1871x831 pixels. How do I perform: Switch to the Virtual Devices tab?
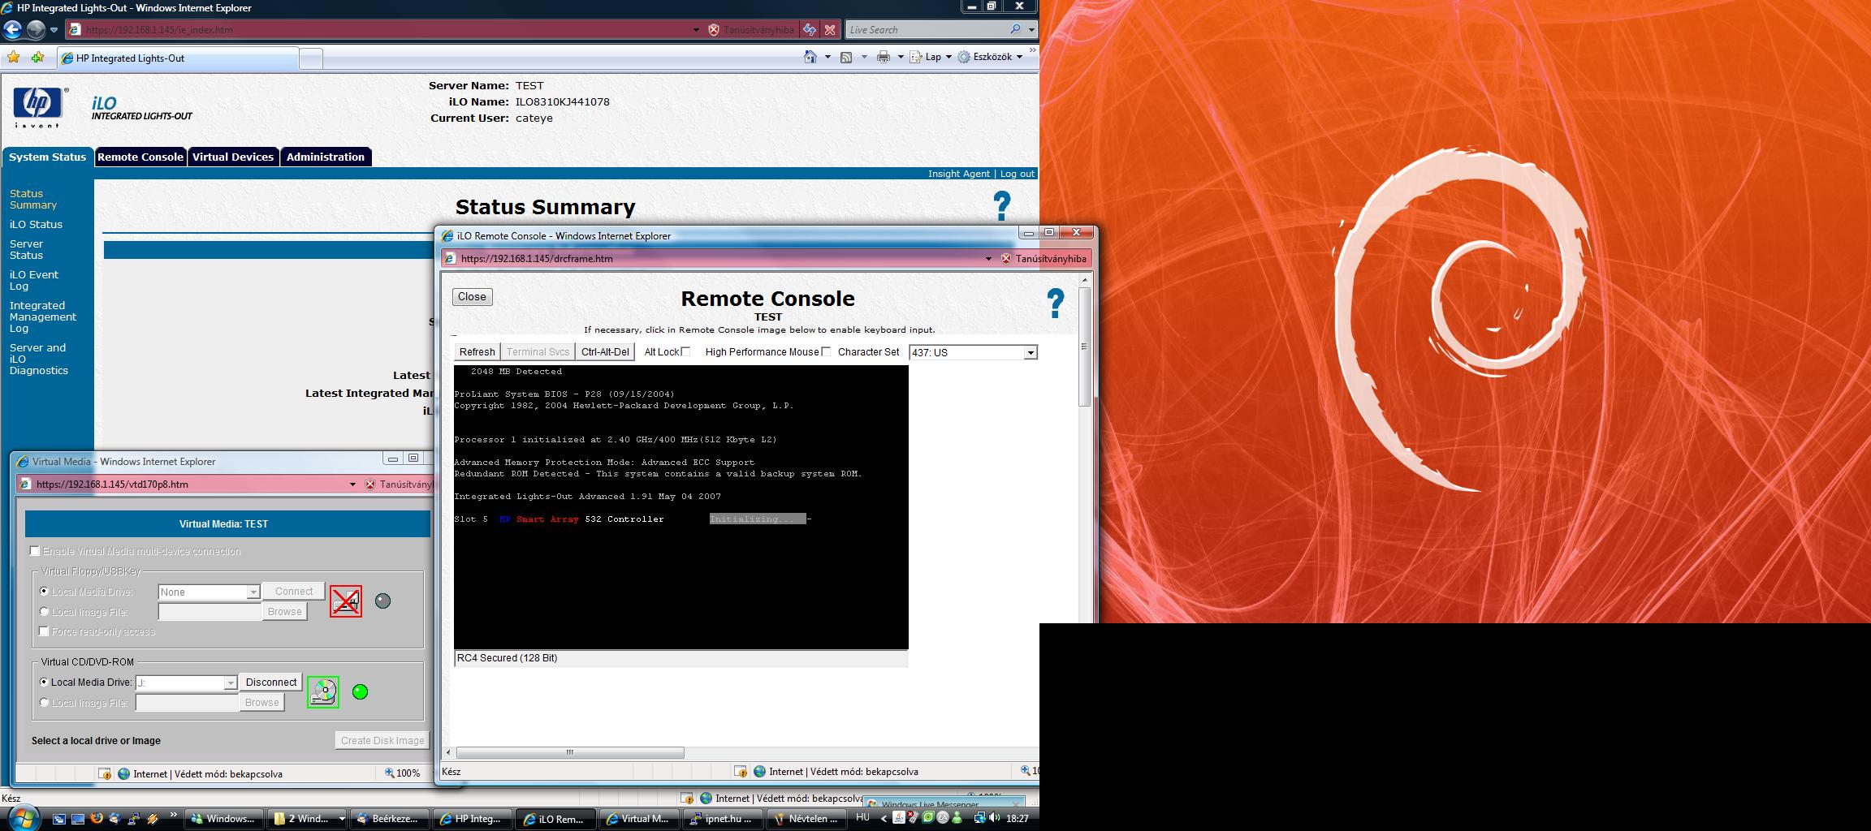tap(232, 157)
